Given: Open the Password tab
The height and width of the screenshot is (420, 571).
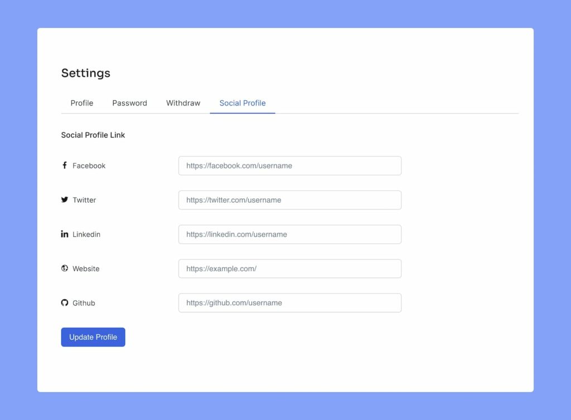Looking at the screenshot, I should coord(129,103).
